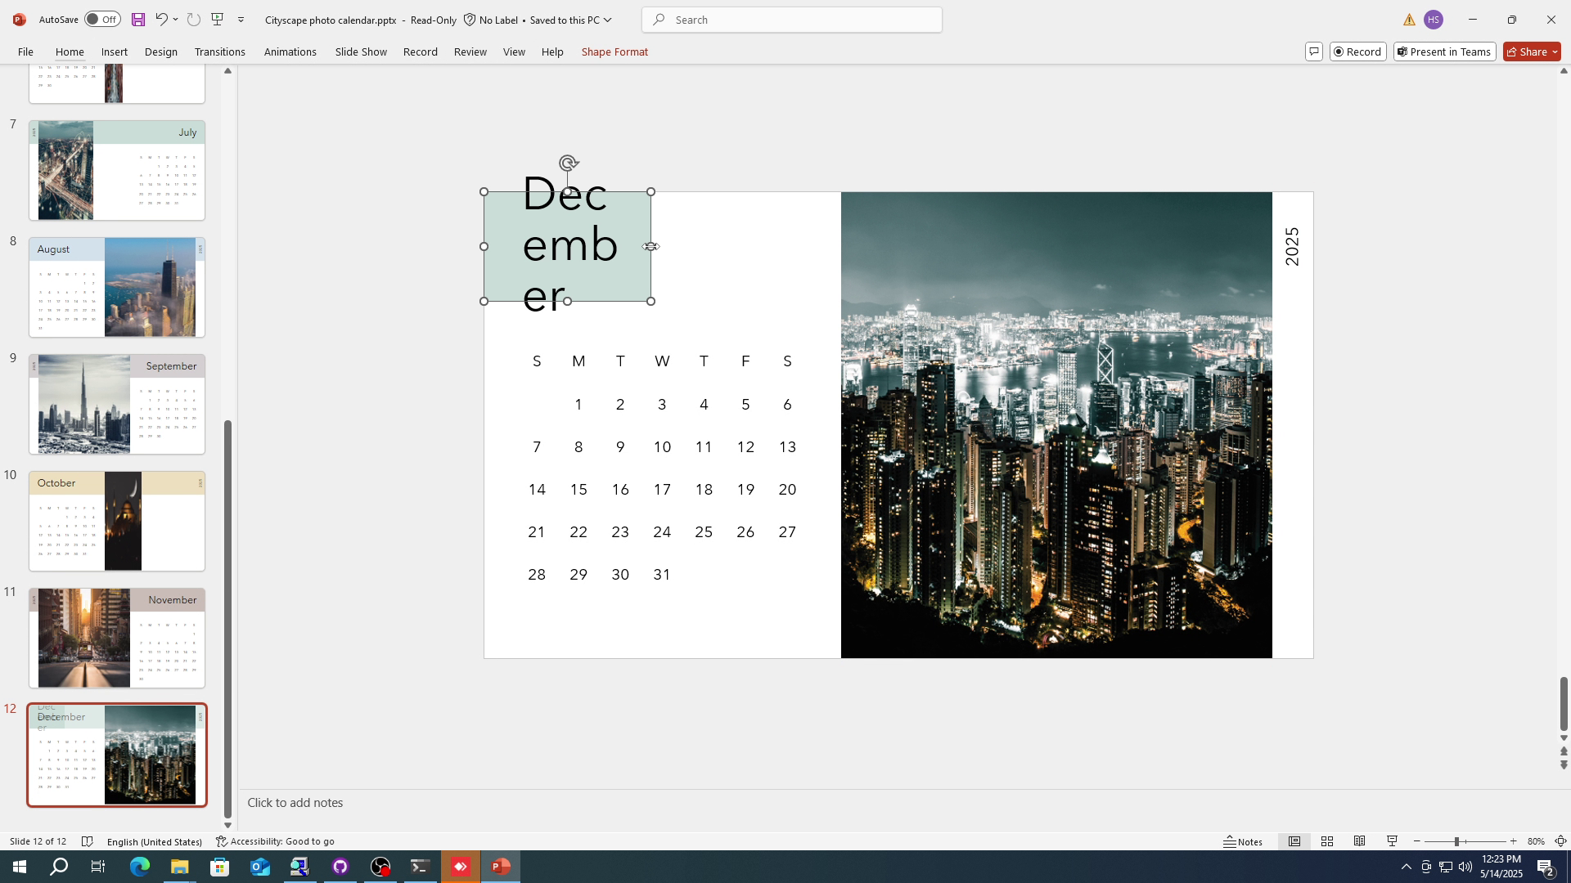Click the Present in Teams button
This screenshot has height=883, width=1571.
1443,51
